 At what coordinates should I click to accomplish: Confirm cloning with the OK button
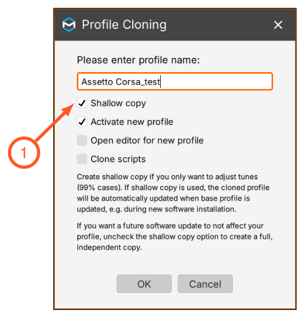[144, 284]
